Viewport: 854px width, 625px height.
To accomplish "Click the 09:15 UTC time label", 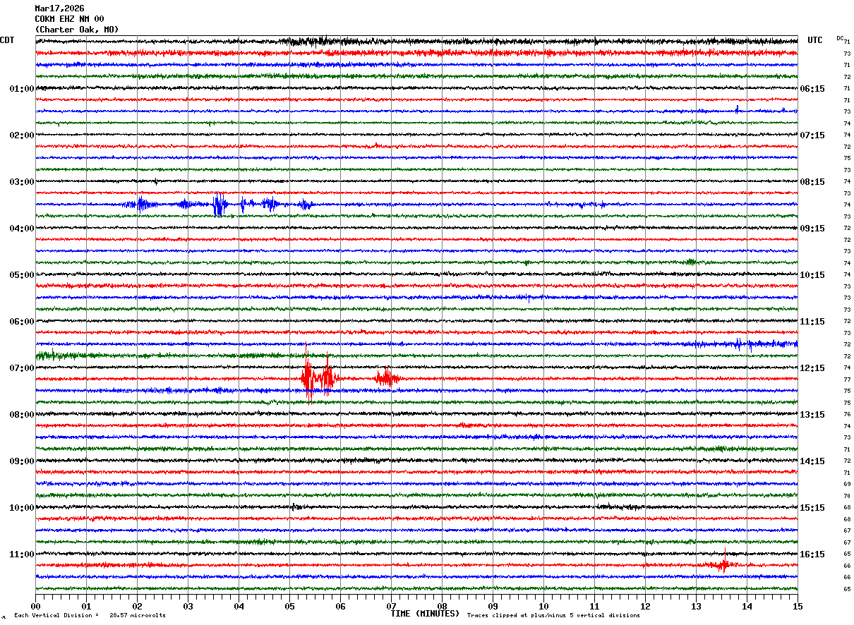I will tap(813, 229).
